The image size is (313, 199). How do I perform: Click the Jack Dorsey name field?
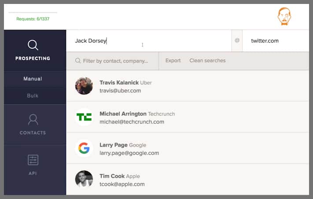coord(150,41)
